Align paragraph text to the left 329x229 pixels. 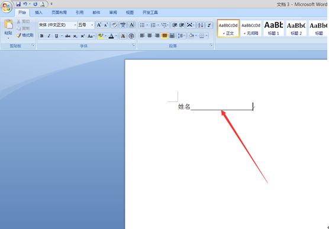142,36
